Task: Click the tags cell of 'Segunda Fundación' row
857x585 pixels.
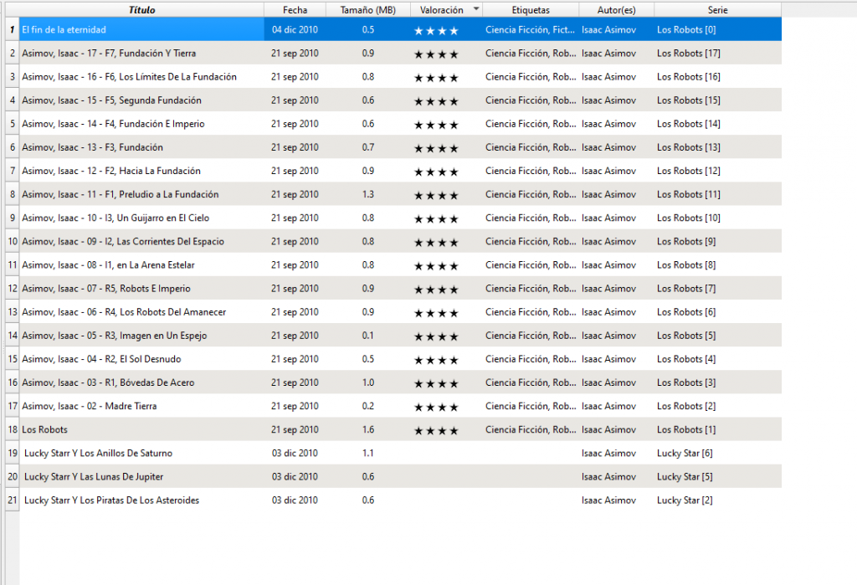Action: tap(530, 100)
